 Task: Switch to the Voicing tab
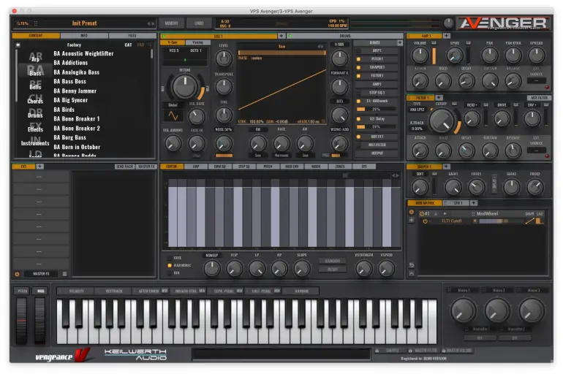tap(198, 42)
